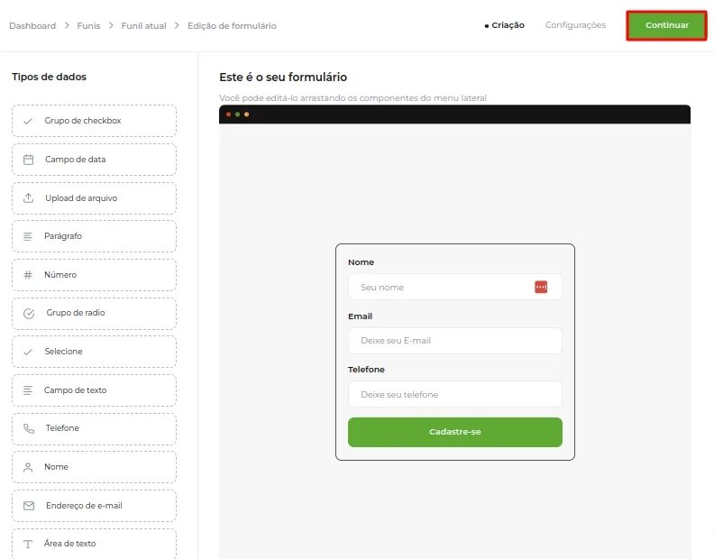Viewport: 714px width, 559px height.
Task: Focus the Seu nome input field
Action: (x=455, y=287)
